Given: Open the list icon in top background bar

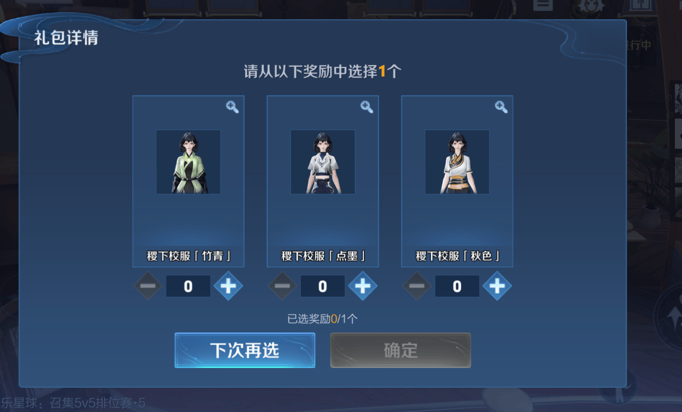Looking at the screenshot, I should point(543,4).
